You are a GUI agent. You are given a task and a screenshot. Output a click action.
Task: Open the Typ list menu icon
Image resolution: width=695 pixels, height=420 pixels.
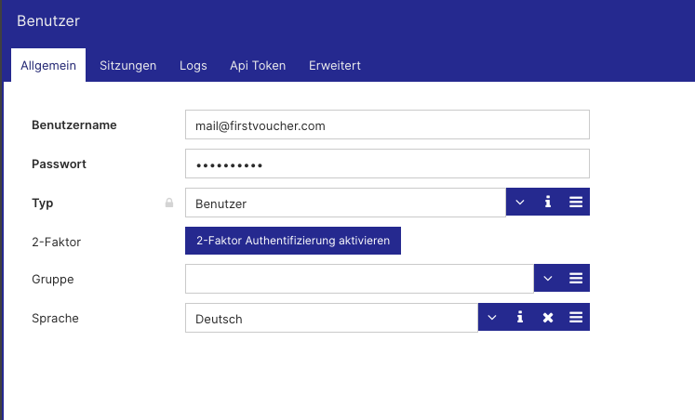click(576, 202)
